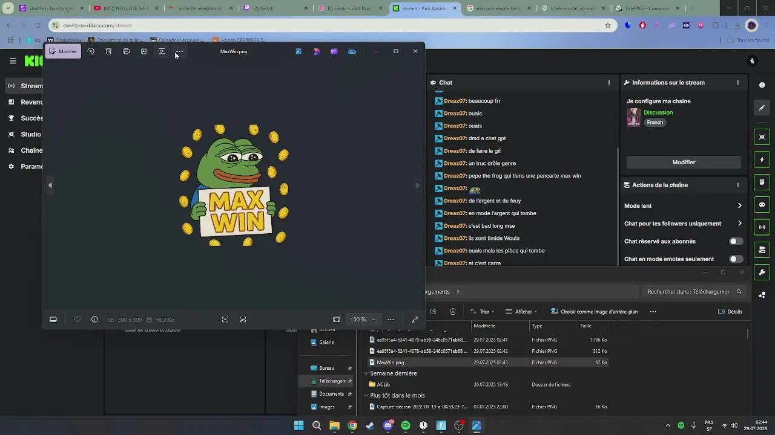This screenshot has width=775, height=435.
Task: Open the Discussion category link
Action: (658, 112)
